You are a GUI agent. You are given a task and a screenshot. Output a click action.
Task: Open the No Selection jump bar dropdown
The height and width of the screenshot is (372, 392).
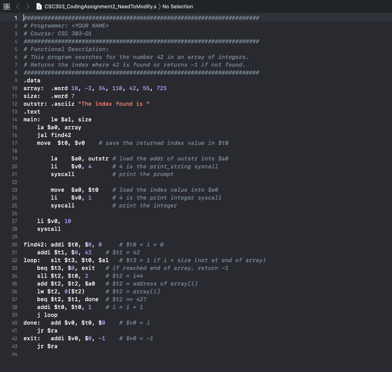[178, 6]
